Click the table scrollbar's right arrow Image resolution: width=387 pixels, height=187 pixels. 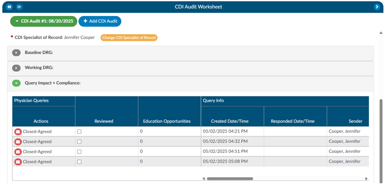[366, 179]
